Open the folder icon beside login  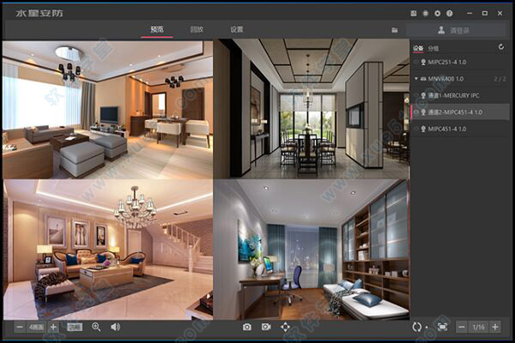pos(395,29)
